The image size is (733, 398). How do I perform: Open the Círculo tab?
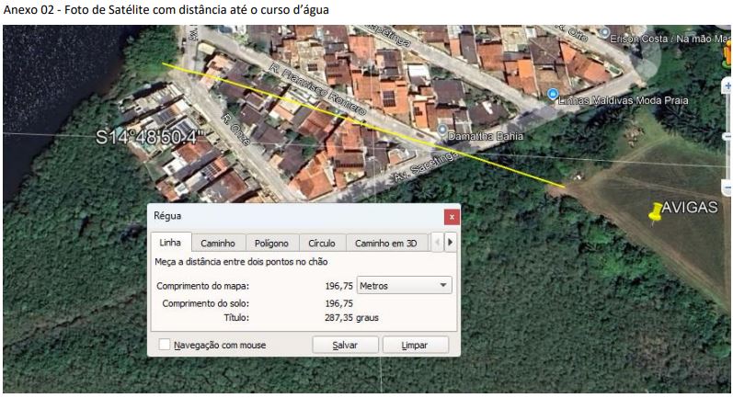(x=322, y=244)
